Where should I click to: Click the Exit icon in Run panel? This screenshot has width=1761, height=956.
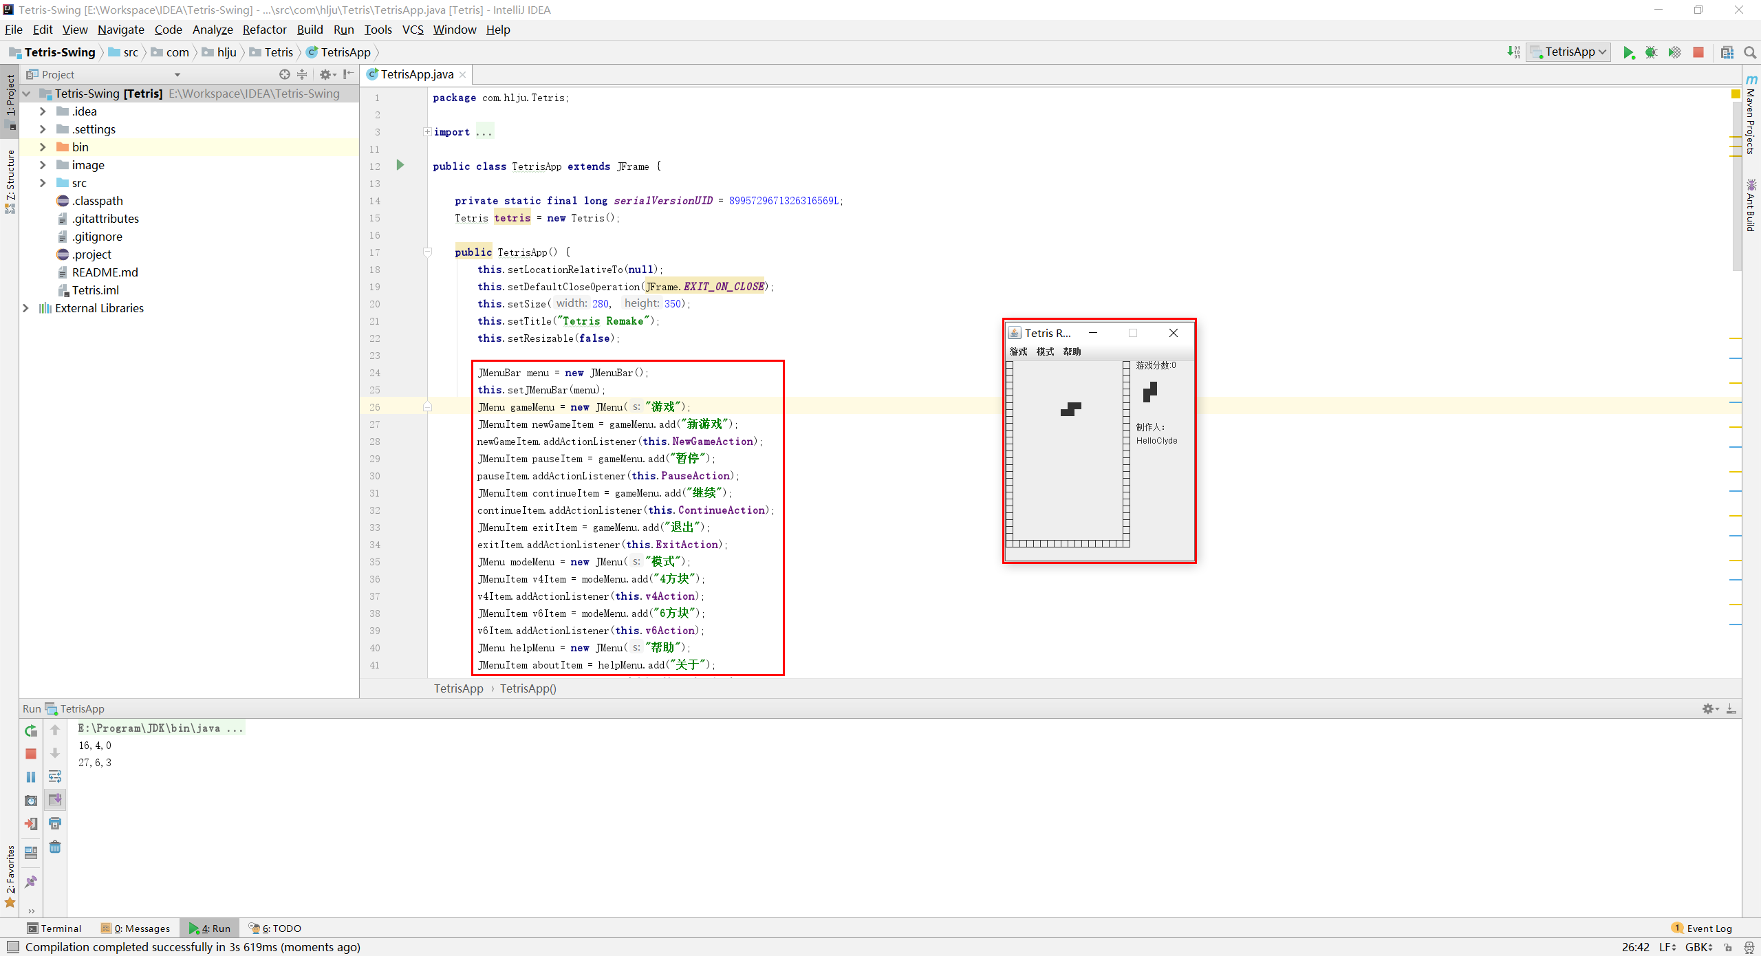point(31,824)
